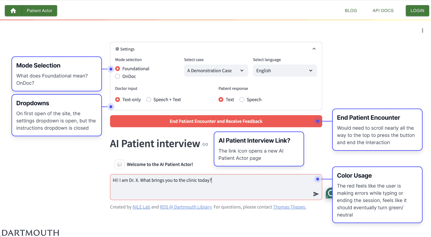
Task: Click the LOGIN button
Action: pos(417,11)
